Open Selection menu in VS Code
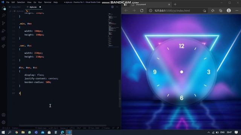 pyautogui.click(x=21, y=2)
